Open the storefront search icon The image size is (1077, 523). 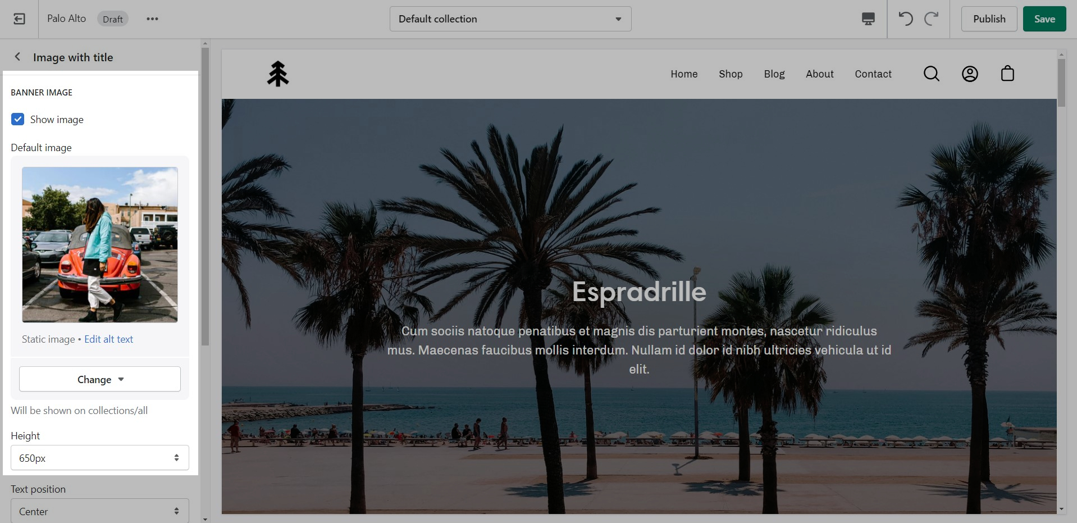pos(931,74)
